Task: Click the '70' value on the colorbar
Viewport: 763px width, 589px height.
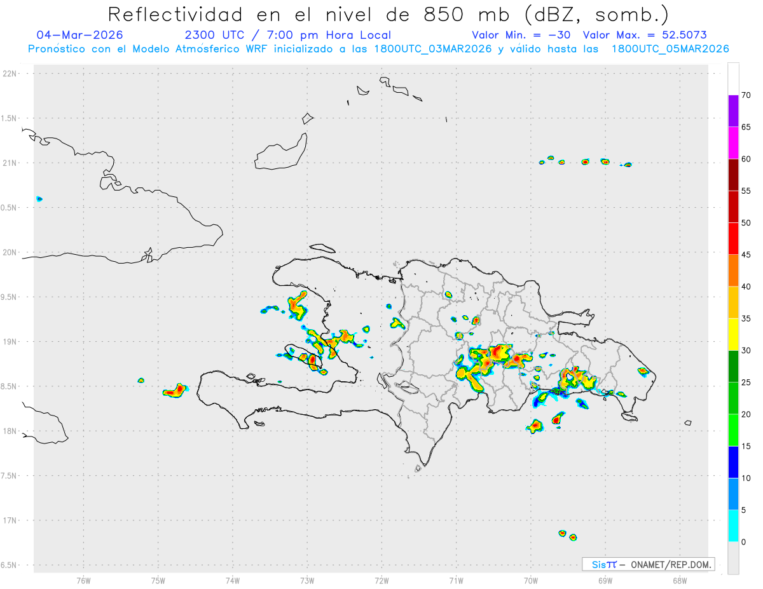Action: (x=746, y=95)
